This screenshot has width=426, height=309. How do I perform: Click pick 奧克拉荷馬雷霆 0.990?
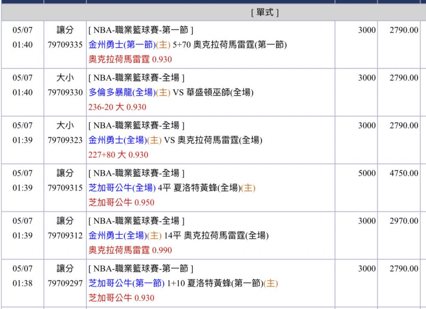[x=130, y=250]
